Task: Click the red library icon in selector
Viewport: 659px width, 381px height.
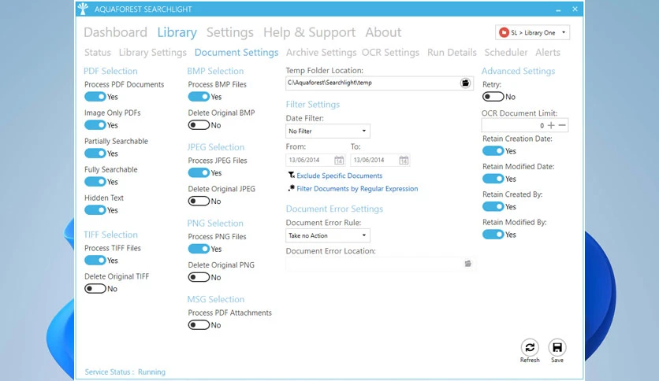Action: (504, 32)
